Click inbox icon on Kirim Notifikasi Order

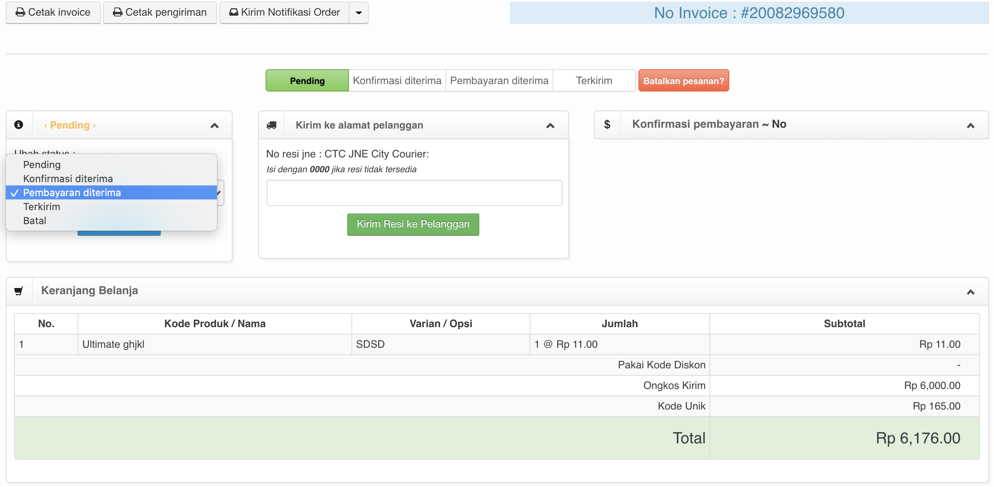234,12
